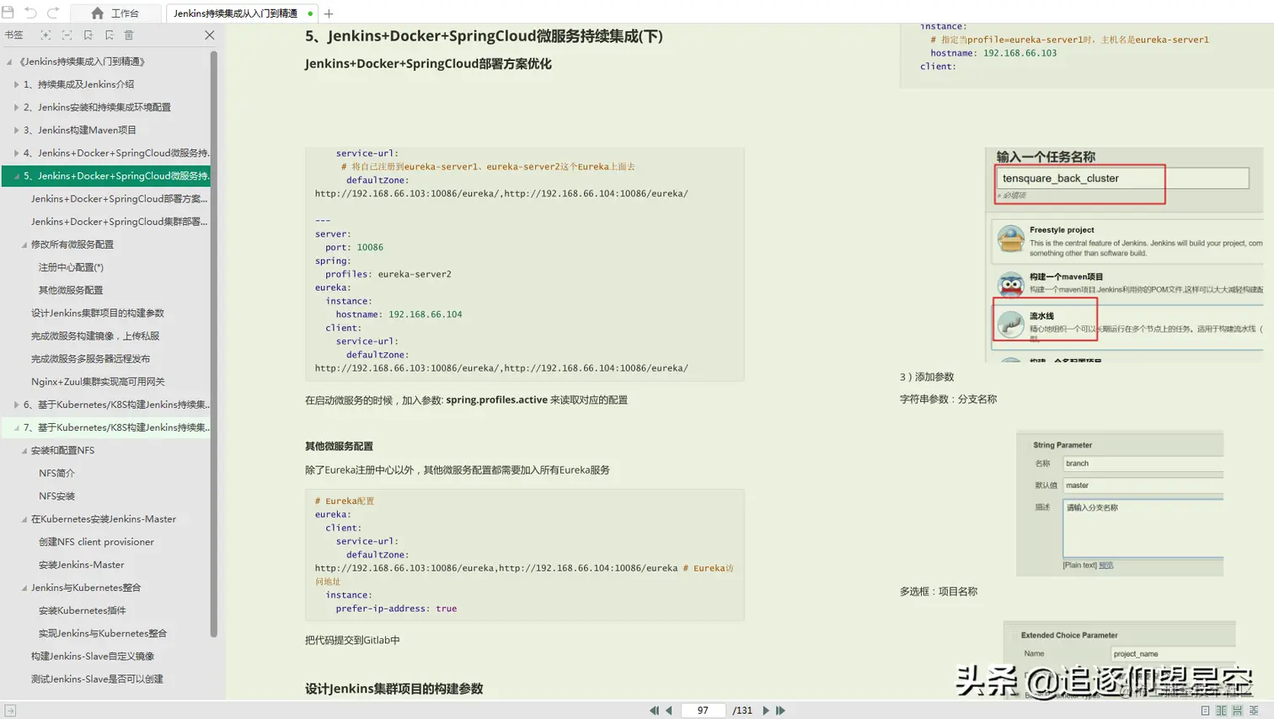
Task: Select bookmark 完成微服务构建镜像，上传私服
Action: click(95, 335)
